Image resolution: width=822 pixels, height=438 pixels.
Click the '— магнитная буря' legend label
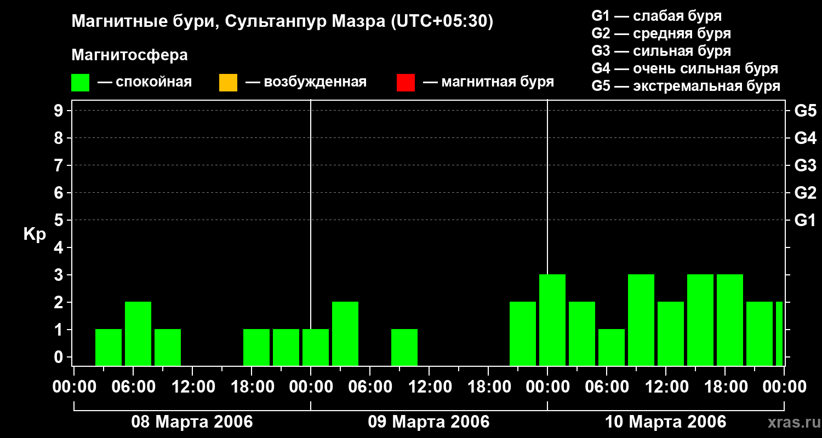coord(489,83)
